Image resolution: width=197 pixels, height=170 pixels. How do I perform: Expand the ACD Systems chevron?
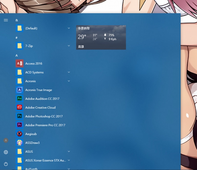pyautogui.click(x=69, y=72)
